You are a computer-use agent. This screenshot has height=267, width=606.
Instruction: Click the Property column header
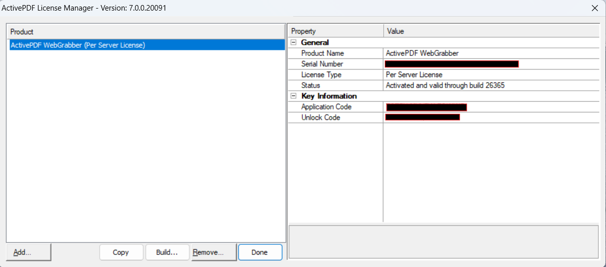335,31
